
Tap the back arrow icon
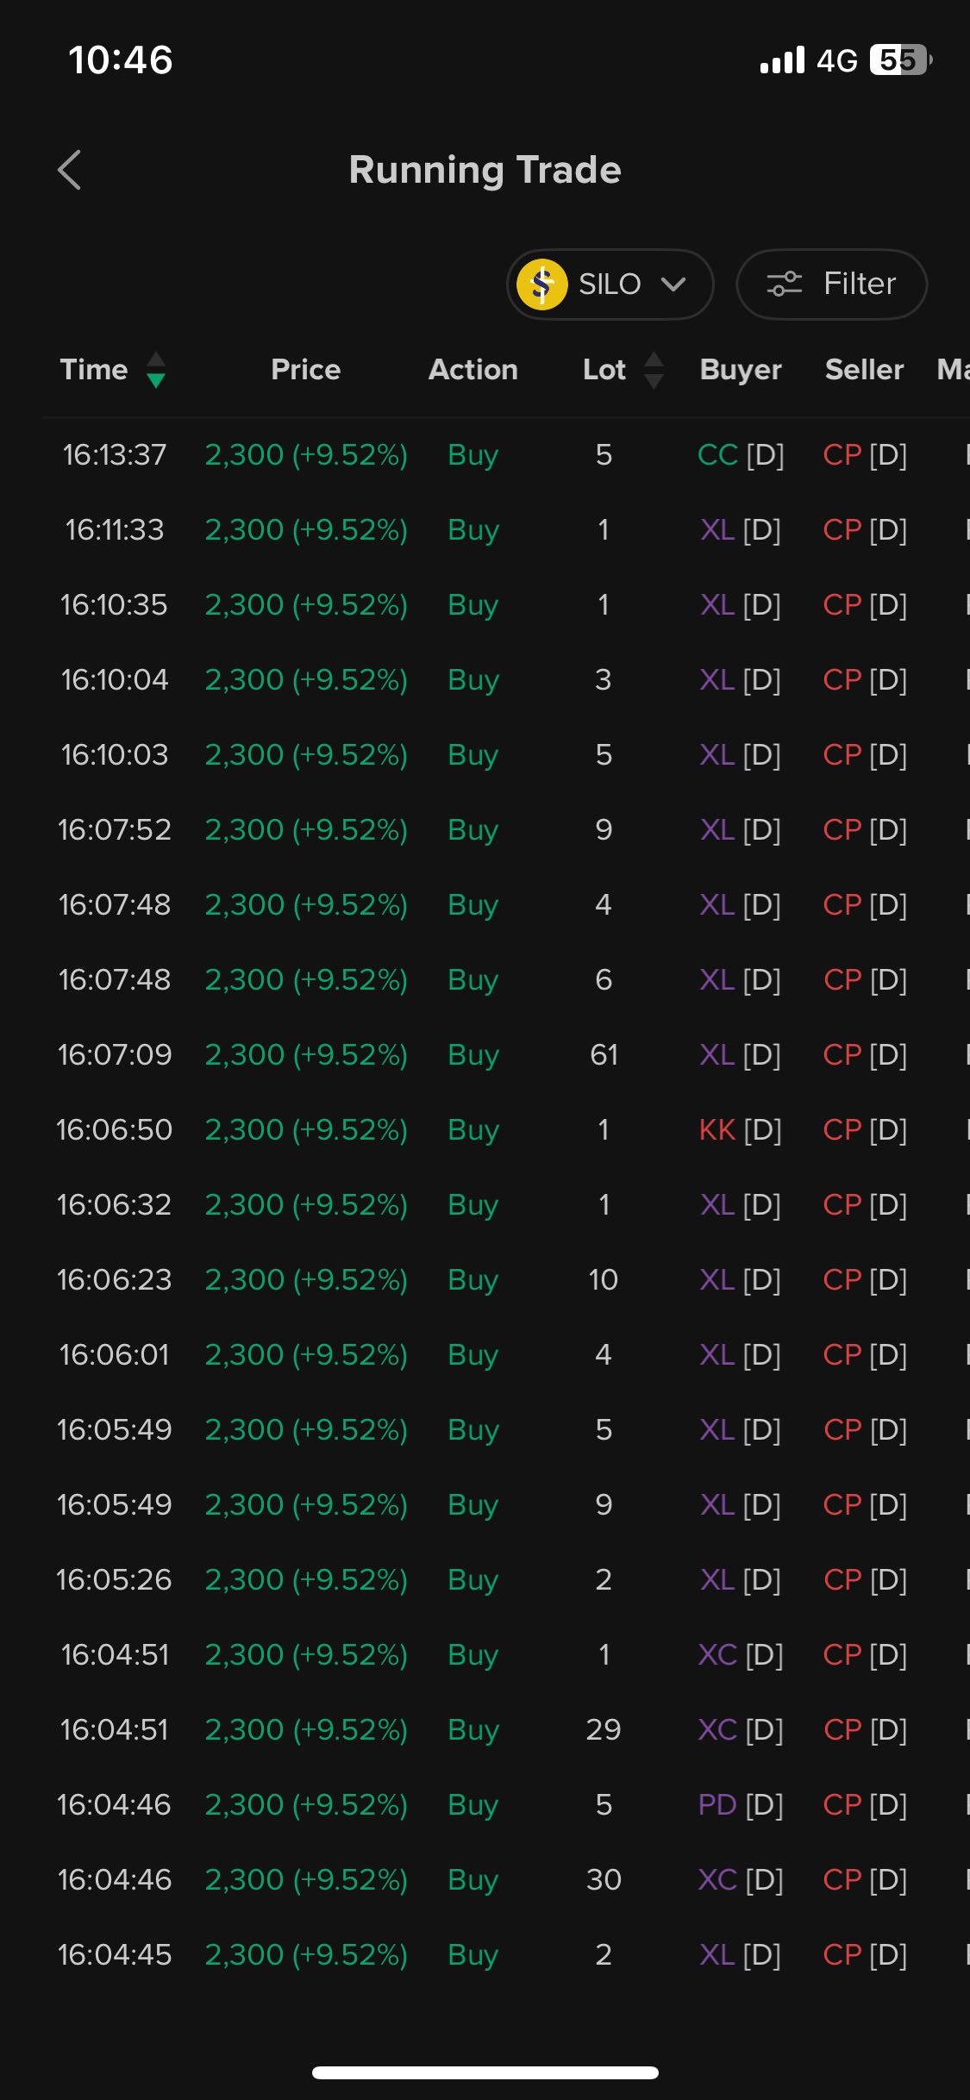click(x=70, y=170)
